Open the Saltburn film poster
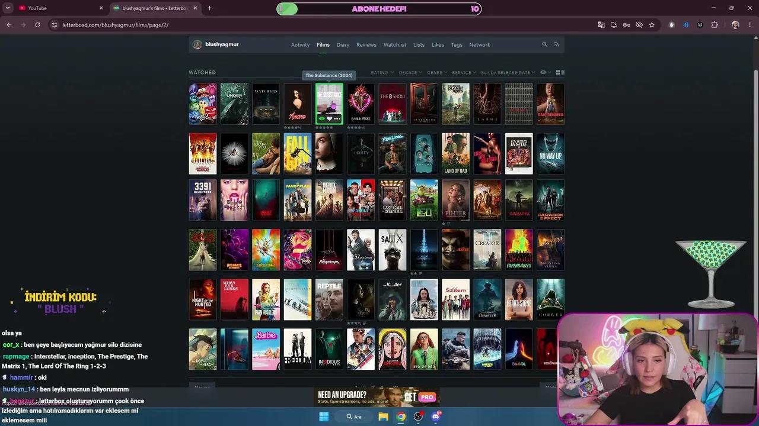The height and width of the screenshot is (426, 759). 455,299
